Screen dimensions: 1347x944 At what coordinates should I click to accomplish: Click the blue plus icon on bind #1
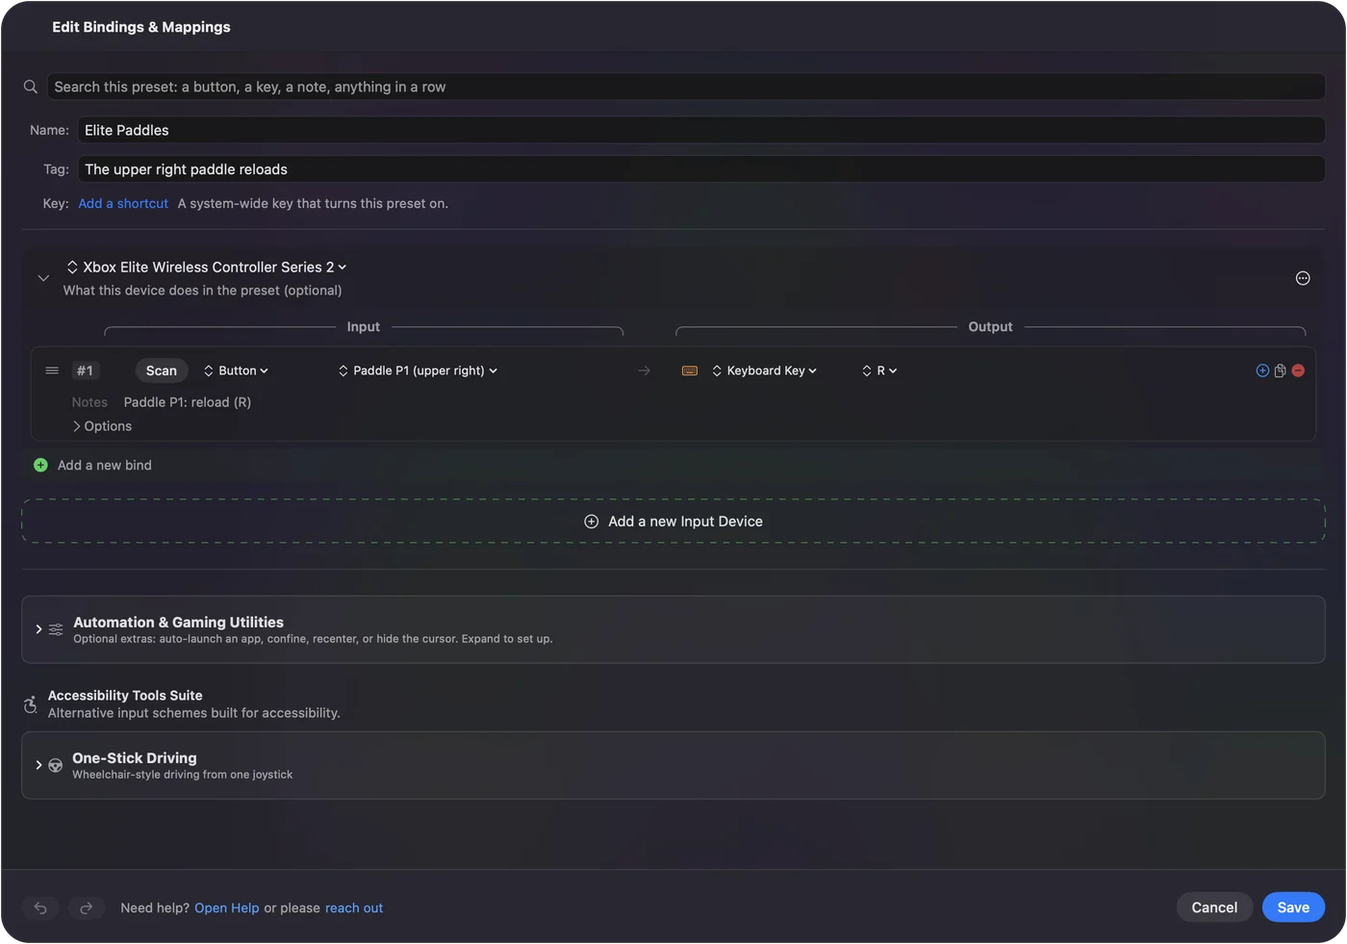click(1262, 370)
